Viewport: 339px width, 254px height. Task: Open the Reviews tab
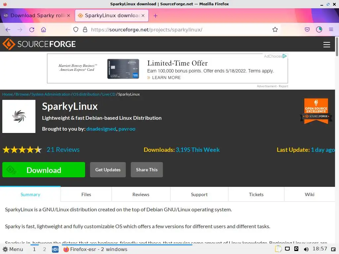point(141,194)
